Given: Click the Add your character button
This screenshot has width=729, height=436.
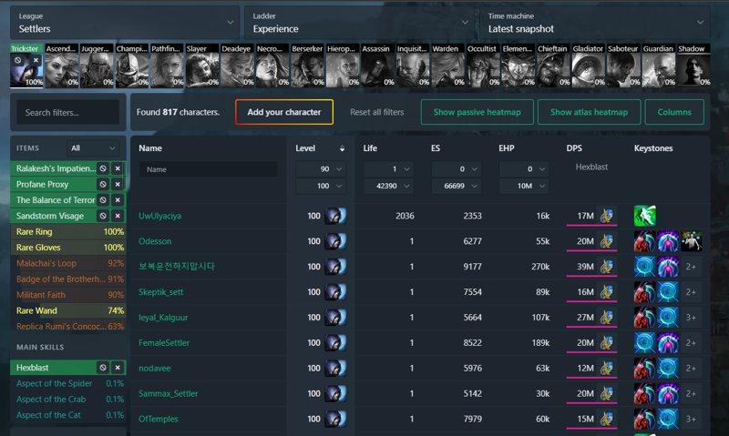Looking at the screenshot, I should (x=284, y=112).
